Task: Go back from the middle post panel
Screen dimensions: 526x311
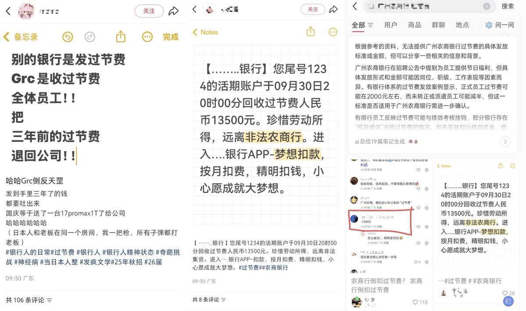Action: tap(195, 9)
